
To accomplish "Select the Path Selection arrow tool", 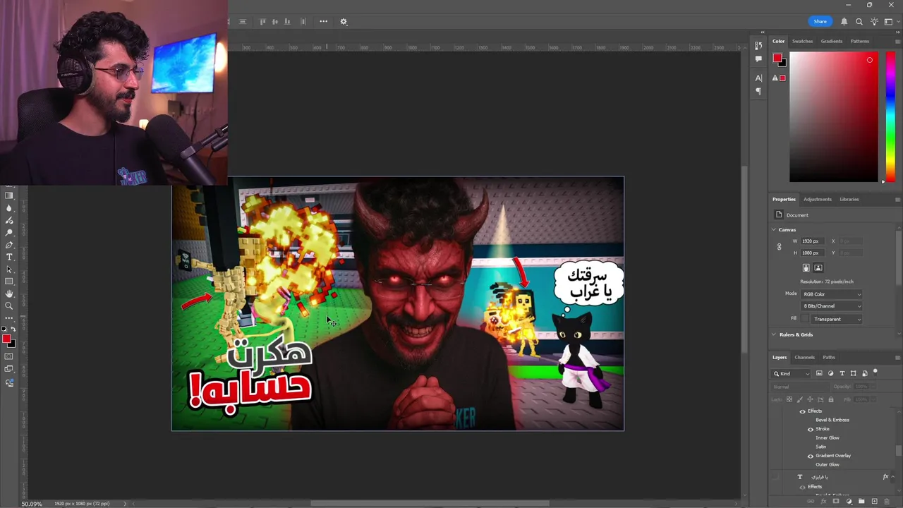I will pos(9,270).
